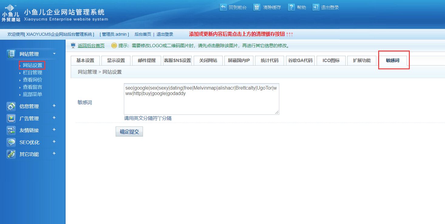
Task: Click the clear cache icon
Action: click(x=257, y=7)
